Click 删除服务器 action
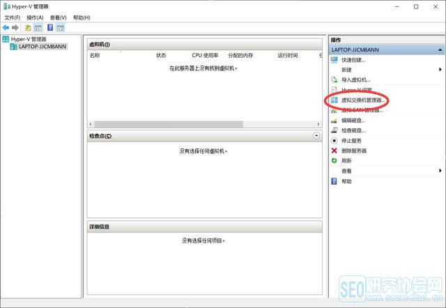This screenshot has width=446, height=308. click(354, 151)
